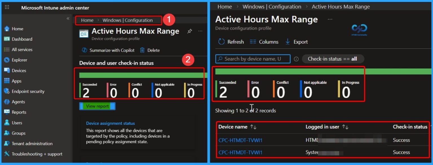Image resolution: width=433 pixels, height=165 pixels.
Task: Click Not applicable count in right pane
Action: pos(308,92)
